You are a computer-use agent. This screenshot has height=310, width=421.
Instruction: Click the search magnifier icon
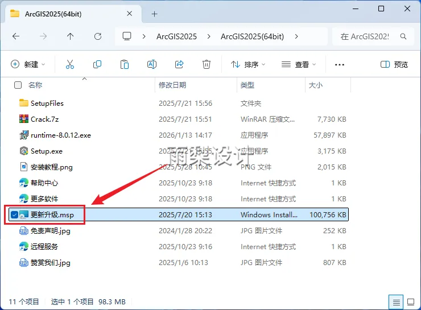[403, 36]
